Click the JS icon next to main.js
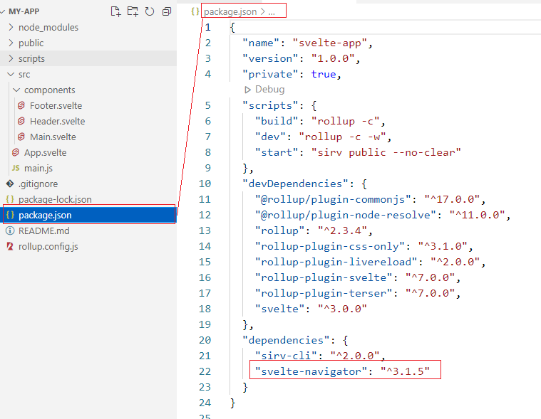541x419 pixels. pos(16,168)
